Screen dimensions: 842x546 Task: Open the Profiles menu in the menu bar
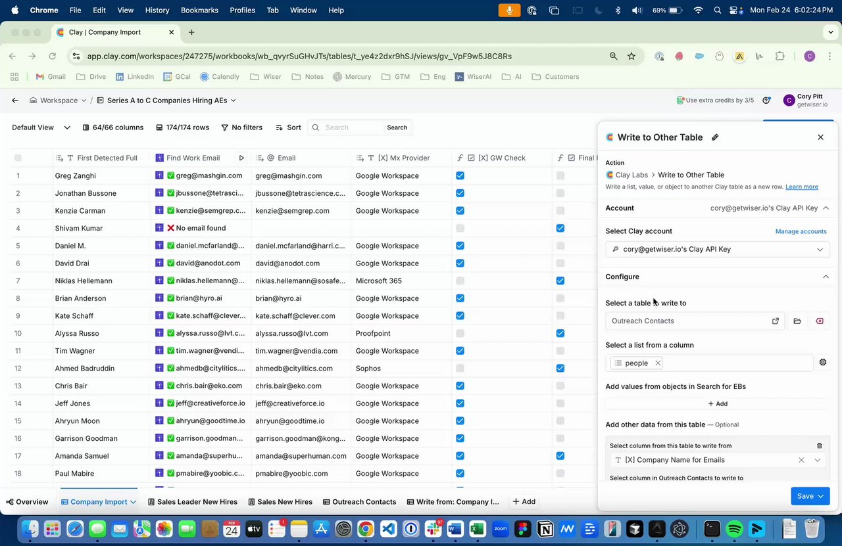(242, 11)
